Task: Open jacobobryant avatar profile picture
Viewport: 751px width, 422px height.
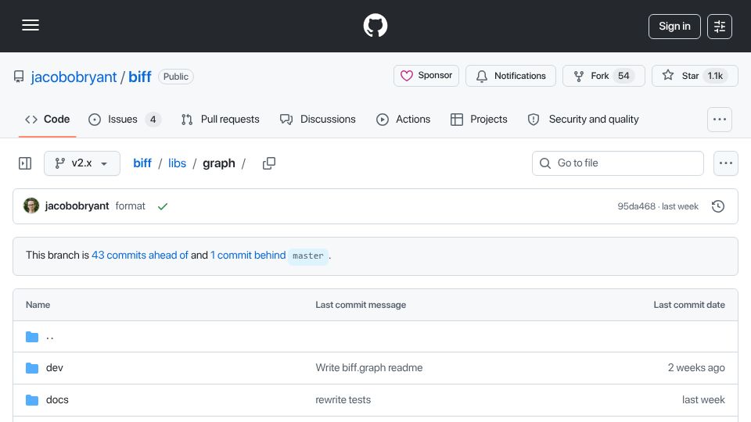Action: coord(31,206)
